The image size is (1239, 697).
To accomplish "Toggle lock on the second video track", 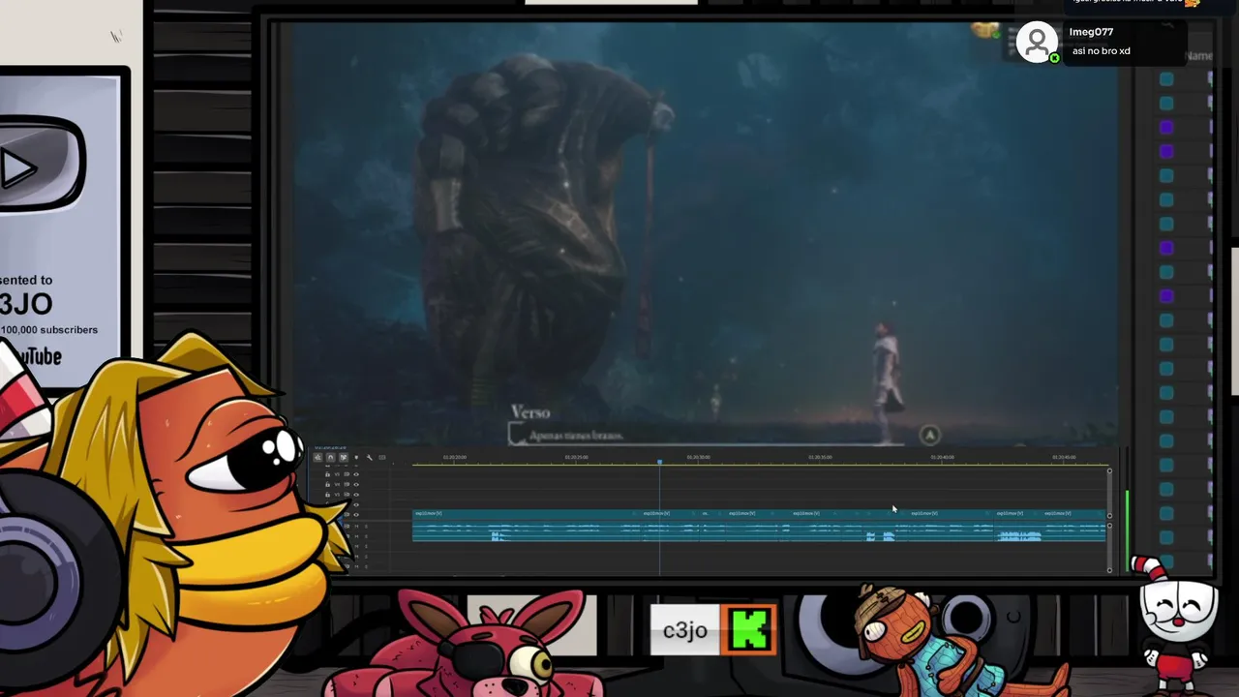I will click(327, 485).
